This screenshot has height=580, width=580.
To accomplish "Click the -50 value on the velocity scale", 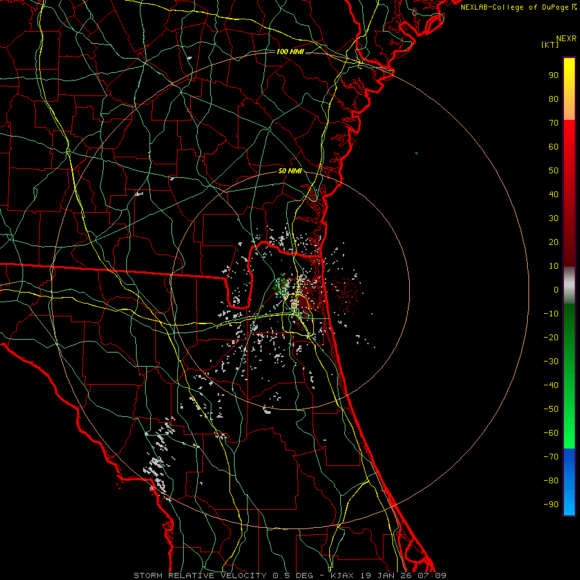I will (551, 409).
